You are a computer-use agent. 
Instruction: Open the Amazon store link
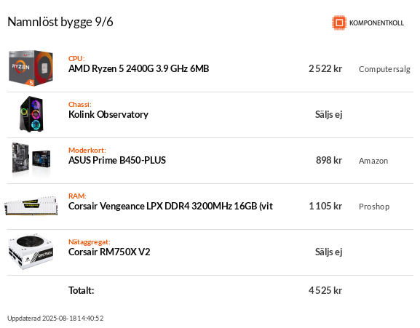click(373, 161)
